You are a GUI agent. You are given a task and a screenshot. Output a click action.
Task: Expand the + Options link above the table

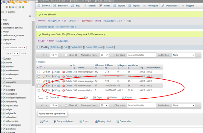tap(42, 62)
